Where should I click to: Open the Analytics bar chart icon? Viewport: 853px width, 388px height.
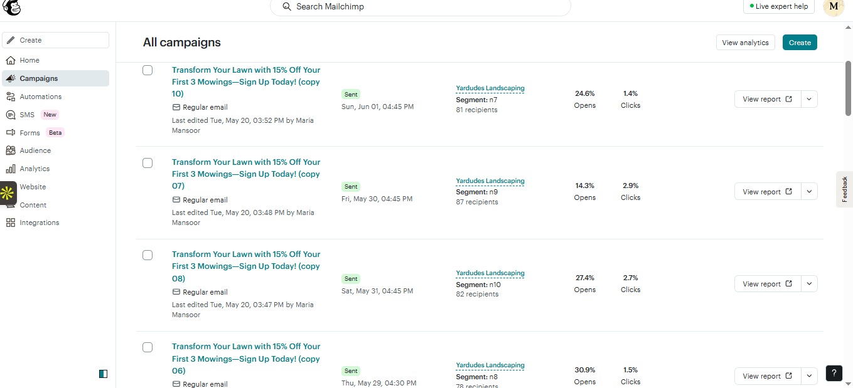(x=11, y=169)
